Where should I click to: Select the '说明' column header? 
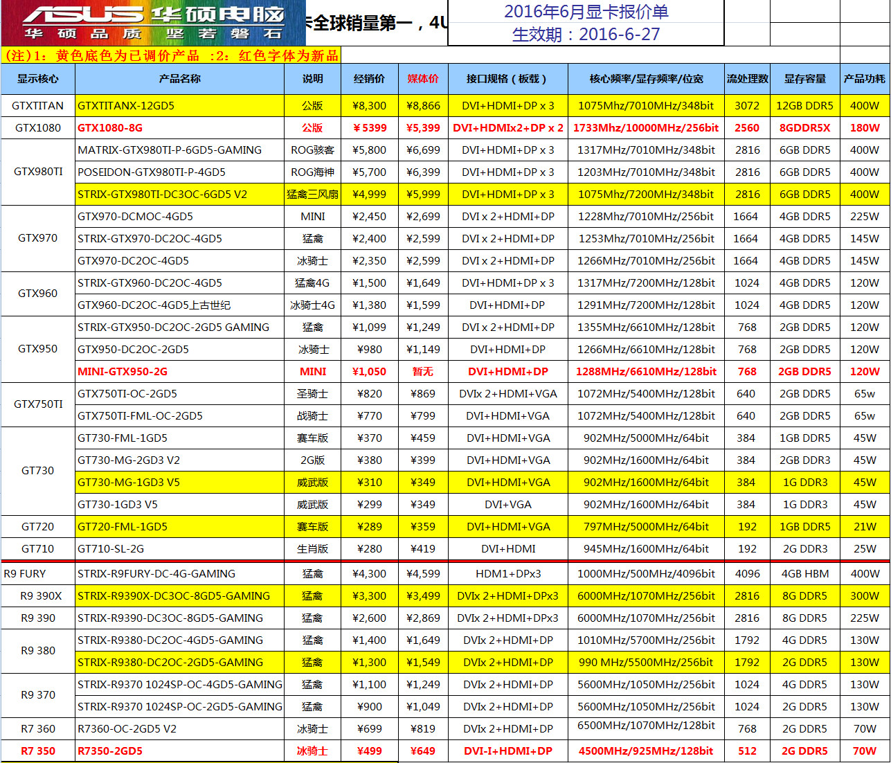click(x=313, y=79)
